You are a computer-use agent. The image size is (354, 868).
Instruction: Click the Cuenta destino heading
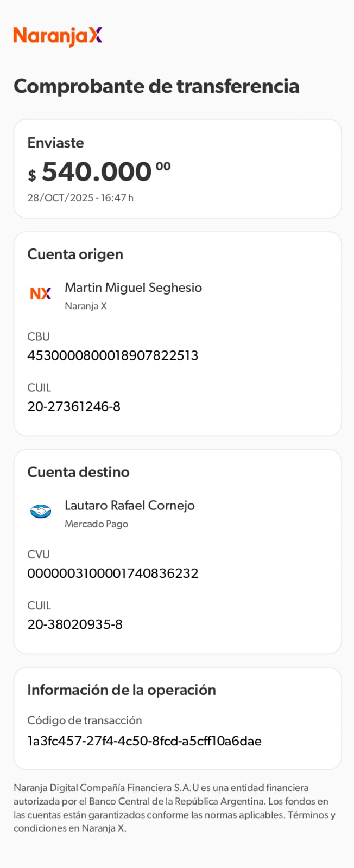pyautogui.click(x=78, y=472)
